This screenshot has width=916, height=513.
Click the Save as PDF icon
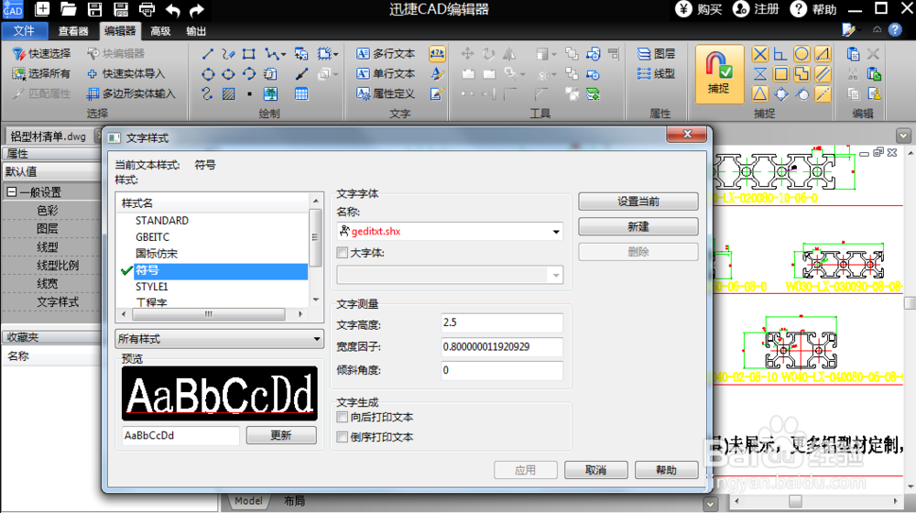pos(120,9)
